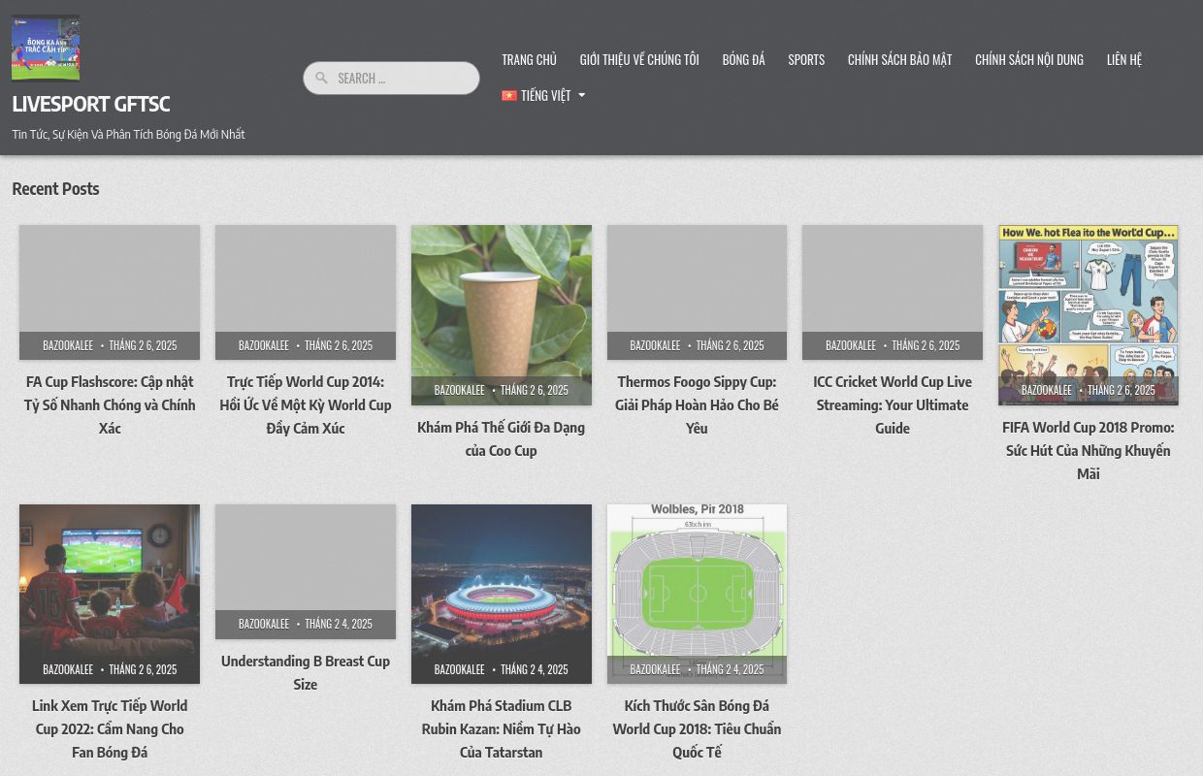Select the Bóng Đá menu item
The width and height of the screenshot is (1203, 776).
743,59
